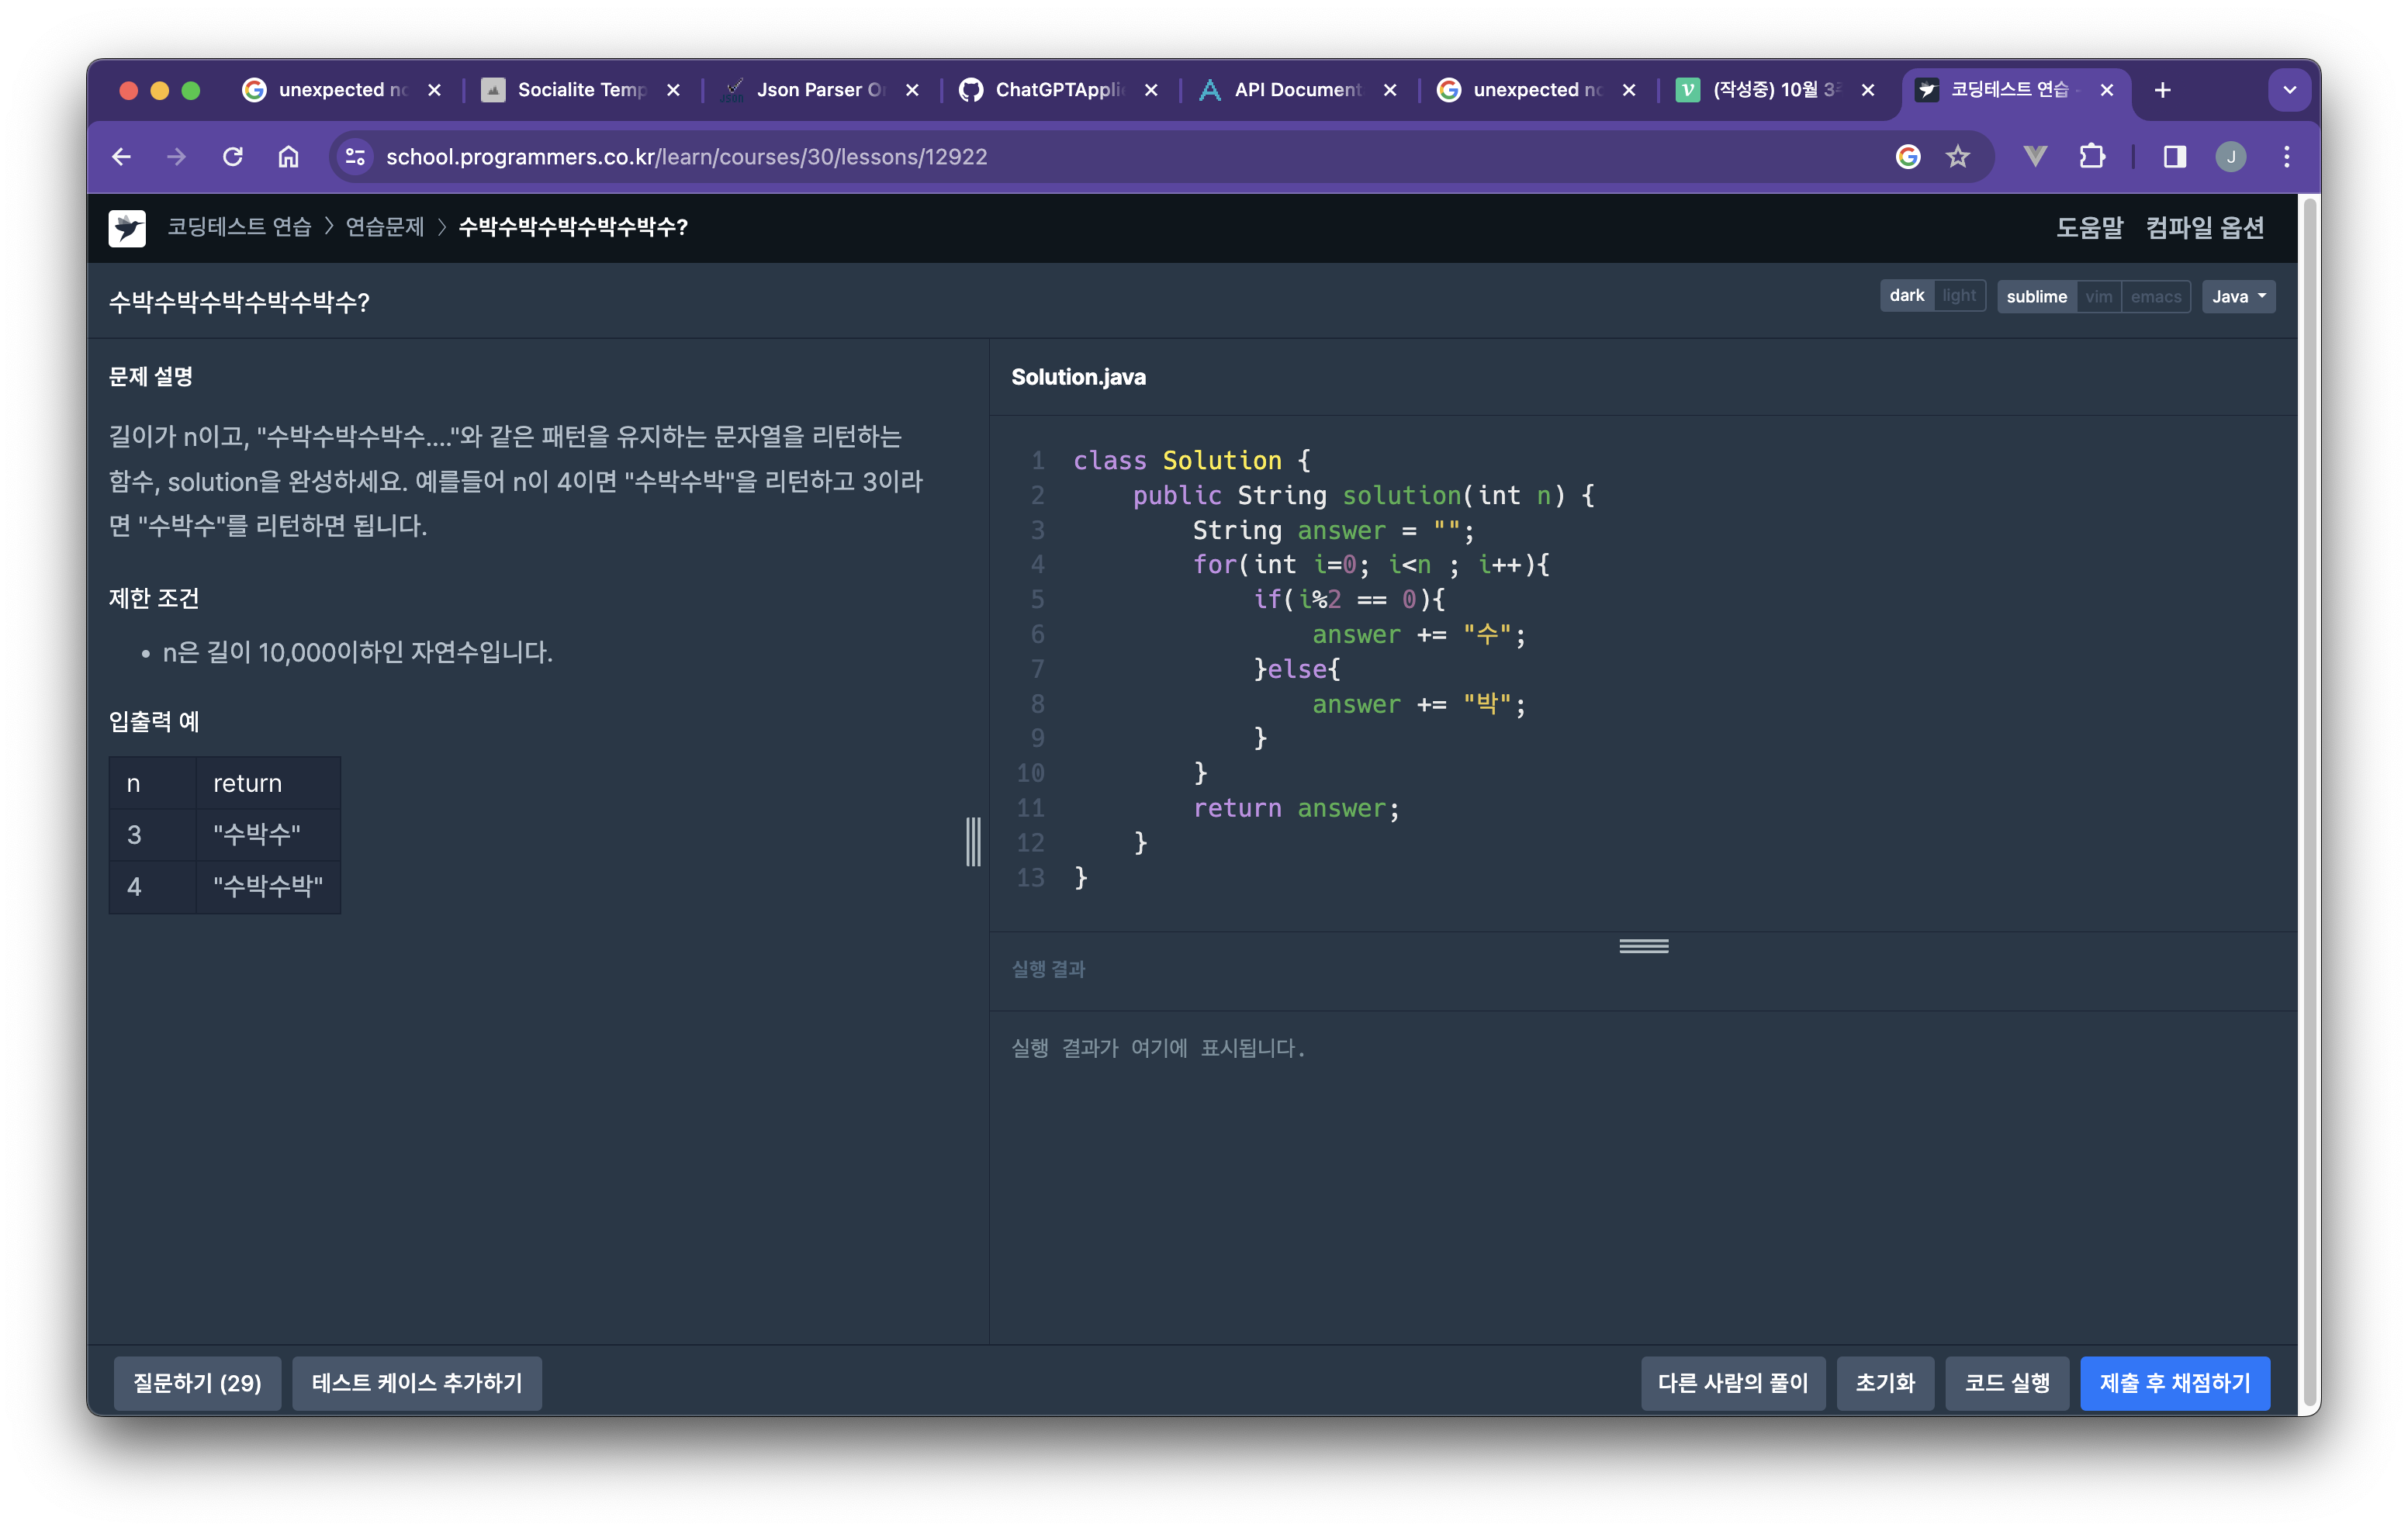Toggle the browser side panel icon
Image resolution: width=2408 pixels, height=1531 pixels.
2174,157
